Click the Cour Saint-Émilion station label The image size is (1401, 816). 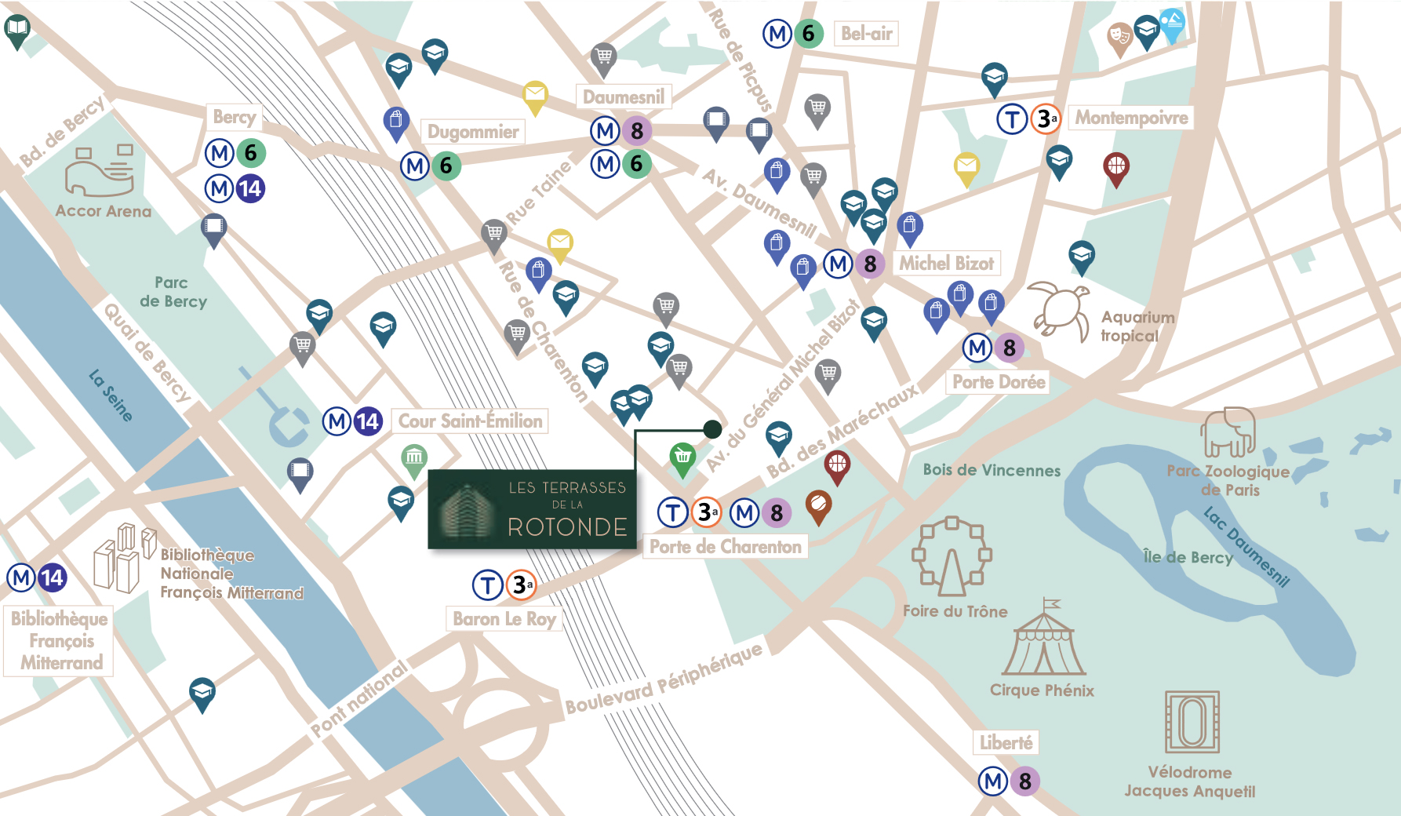(470, 421)
